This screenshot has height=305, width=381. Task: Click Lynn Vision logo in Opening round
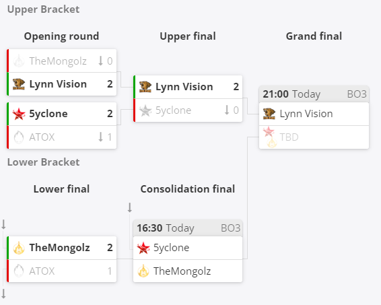point(19,84)
